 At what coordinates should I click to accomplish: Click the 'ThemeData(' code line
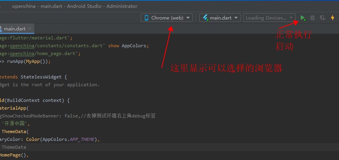click(15, 132)
